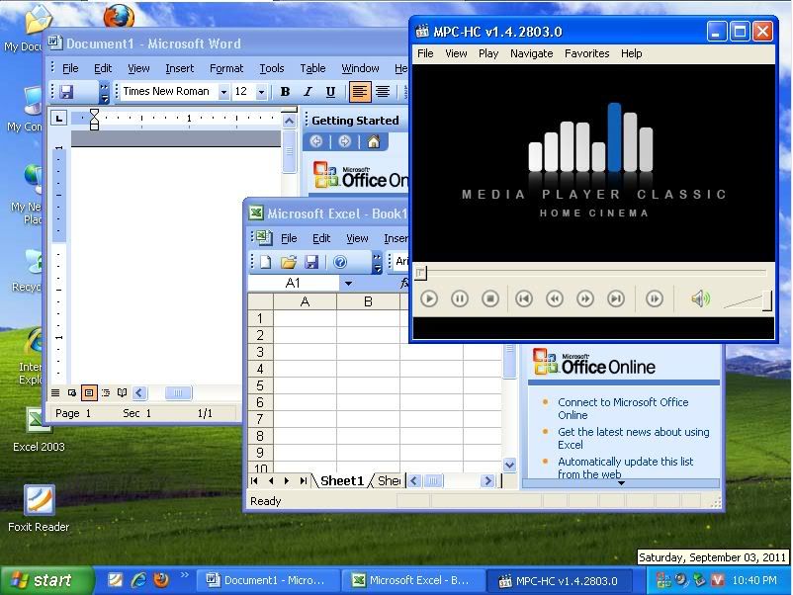793x595 pixels.
Task: Open the View menu in Excel
Action: coord(357,238)
